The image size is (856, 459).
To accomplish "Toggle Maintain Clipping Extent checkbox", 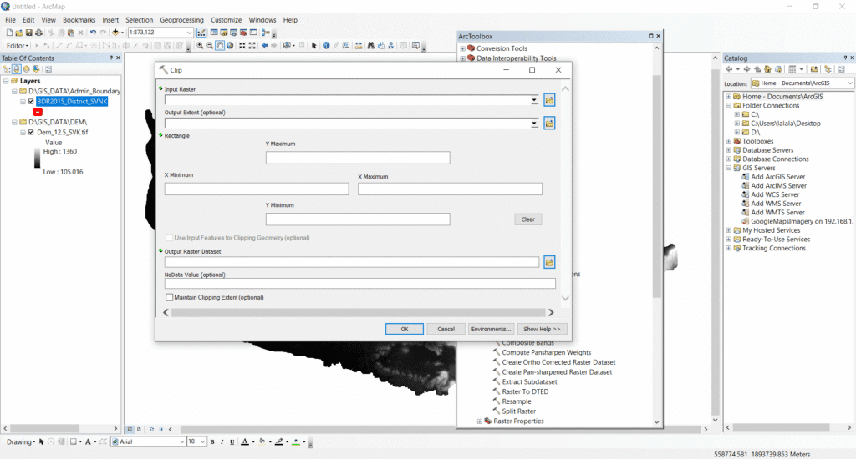I will click(x=169, y=297).
